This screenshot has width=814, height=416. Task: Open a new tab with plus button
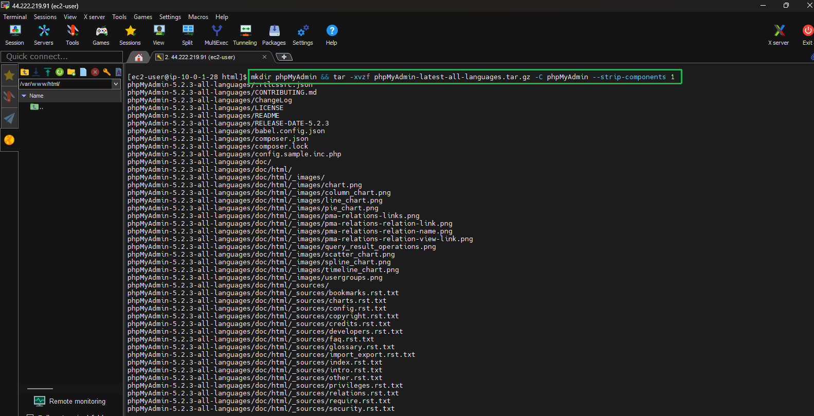284,57
